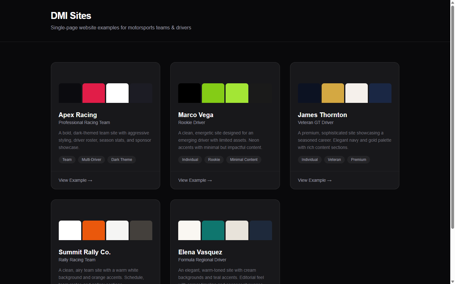Click the Team tag on Apex Racing

point(67,160)
